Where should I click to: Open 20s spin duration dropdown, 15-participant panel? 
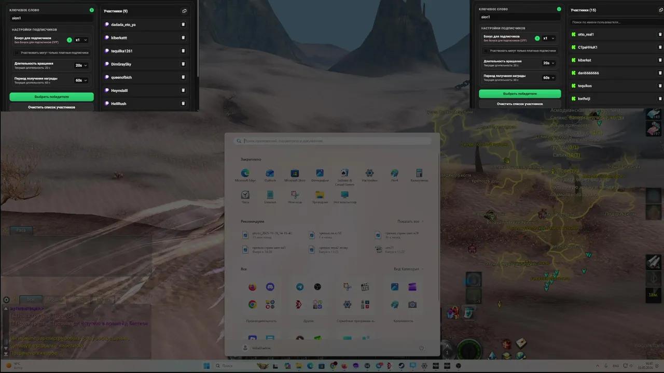[x=549, y=63]
